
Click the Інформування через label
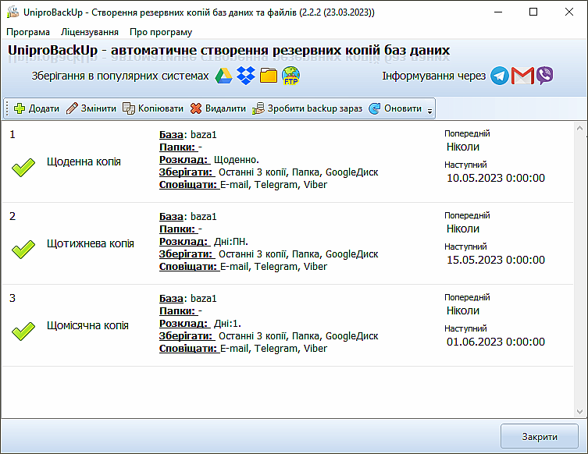(433, 76)
